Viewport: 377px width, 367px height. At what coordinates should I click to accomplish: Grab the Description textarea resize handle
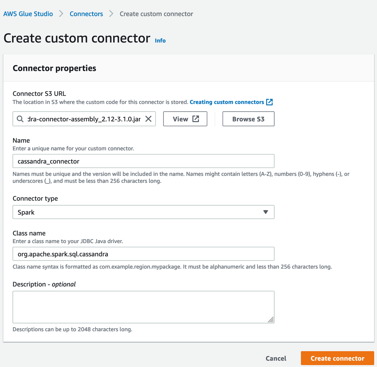click(271, 319)
